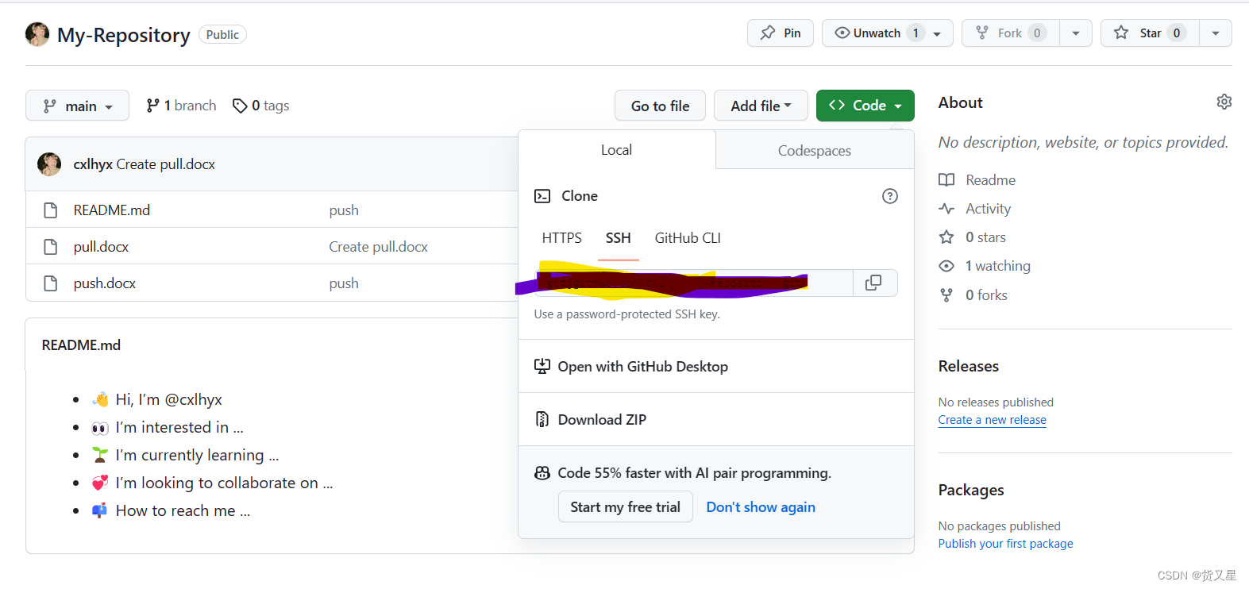Click the Releases heading

click(x=969, y=366)
